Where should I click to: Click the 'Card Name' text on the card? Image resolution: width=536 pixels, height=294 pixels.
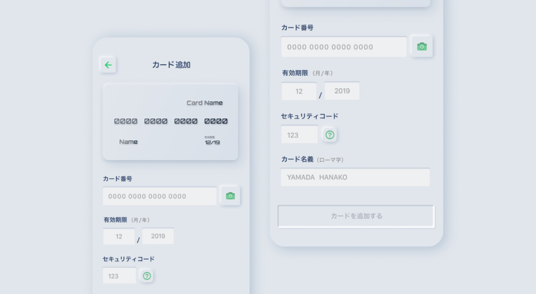click(x=205, y=103)
